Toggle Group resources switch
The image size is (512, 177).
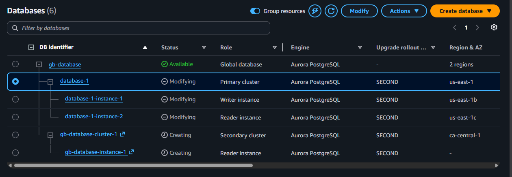(x=255, y=11)
